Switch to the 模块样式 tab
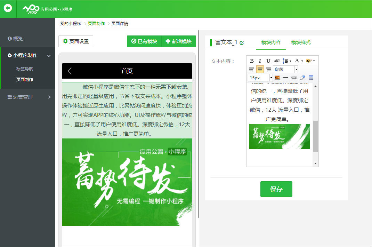 click(301, 42)
